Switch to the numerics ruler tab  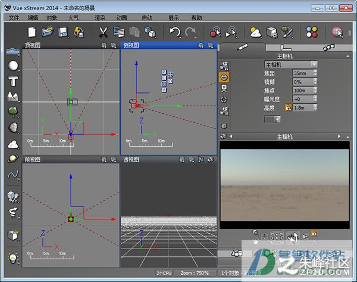286,48
